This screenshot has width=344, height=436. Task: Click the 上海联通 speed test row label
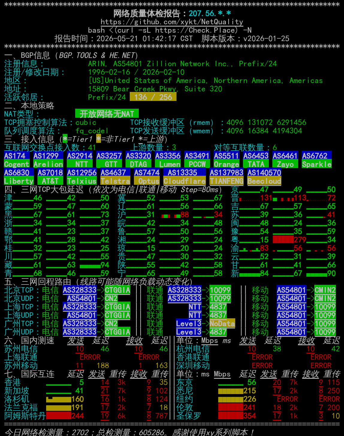(21, 357)
